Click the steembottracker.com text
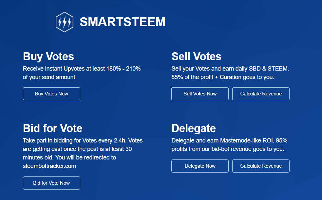This screenshot has height=200, width=322. (49, 166)
